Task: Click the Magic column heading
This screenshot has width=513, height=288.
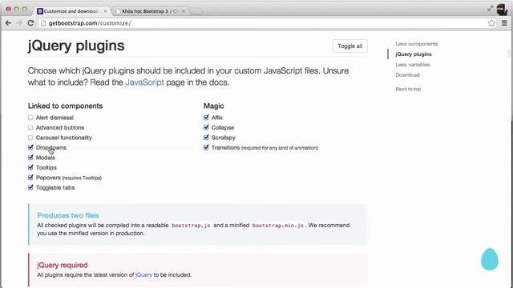Action: point(214,106)
